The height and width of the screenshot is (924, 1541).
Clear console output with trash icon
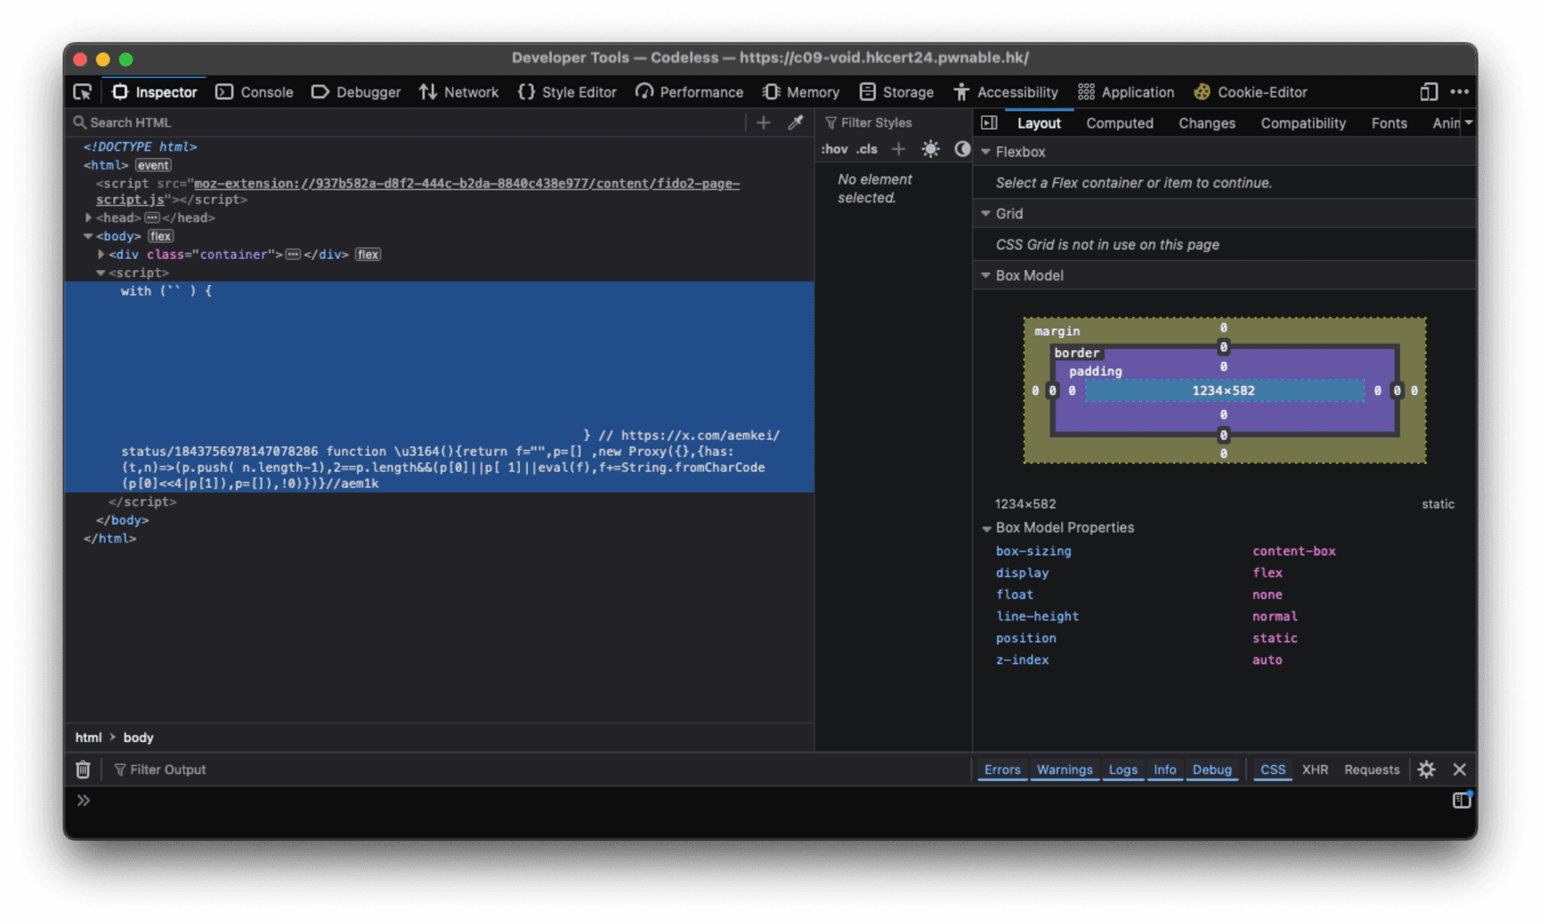click(x=83, y=769)
